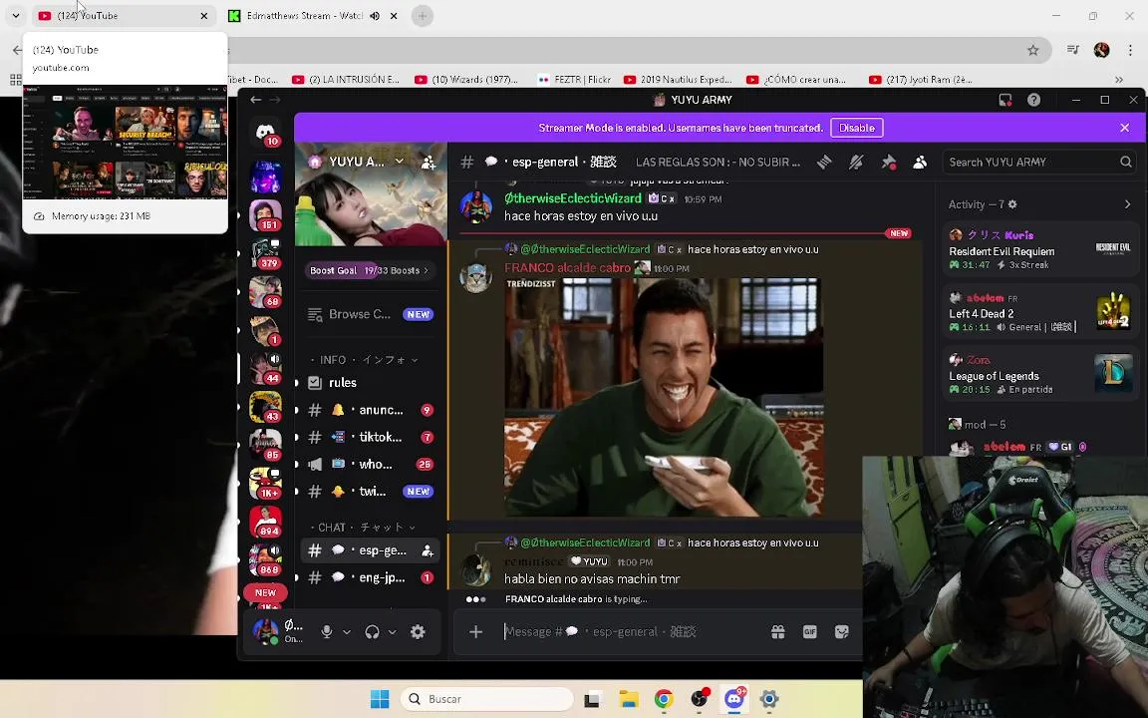Open Discord inbox icon in title bar
This screenshot has height=718, width=1148.
[1005, 100]
